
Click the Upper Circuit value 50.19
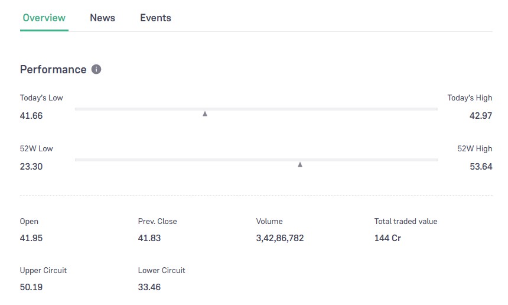pyautogui.click(x=31, y=287)
